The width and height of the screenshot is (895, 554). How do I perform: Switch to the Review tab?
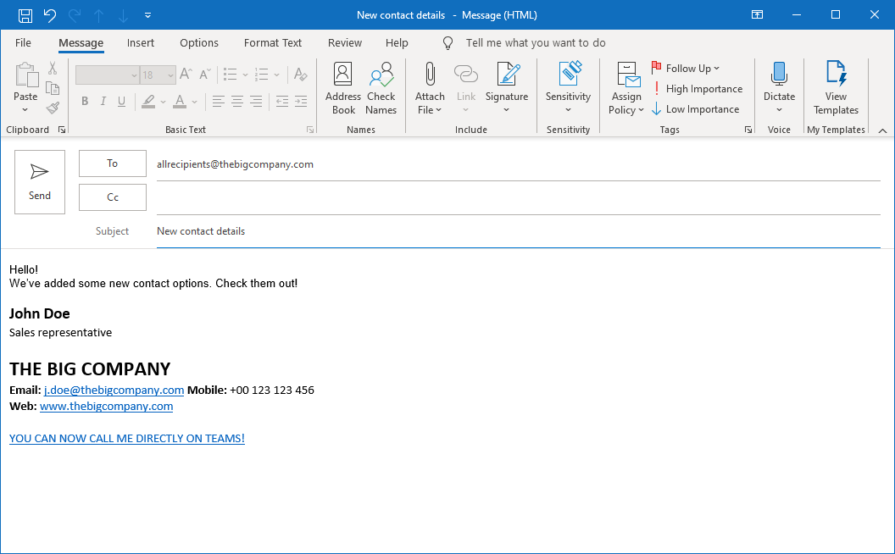click(x=345, y=43)
